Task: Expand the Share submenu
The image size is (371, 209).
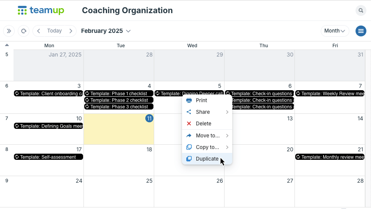Action: [x=207, y=112]
